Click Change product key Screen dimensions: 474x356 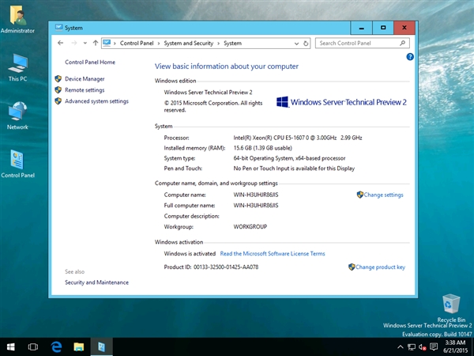pos(380,267)
